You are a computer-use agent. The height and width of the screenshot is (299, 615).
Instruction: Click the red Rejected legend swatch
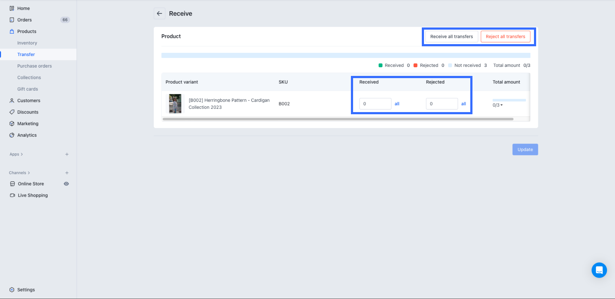(x=416, y=65)
